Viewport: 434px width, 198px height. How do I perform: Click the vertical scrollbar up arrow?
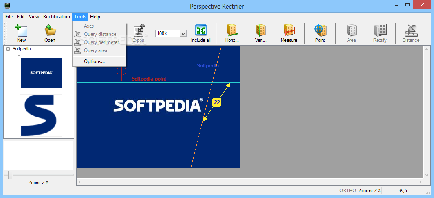tap(426, 49)
